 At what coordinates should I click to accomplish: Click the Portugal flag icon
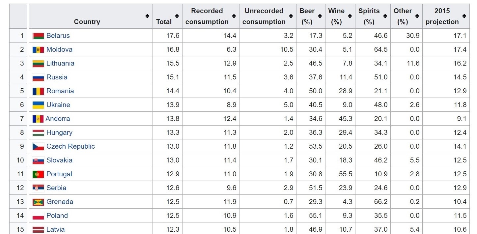coord(38,174)
